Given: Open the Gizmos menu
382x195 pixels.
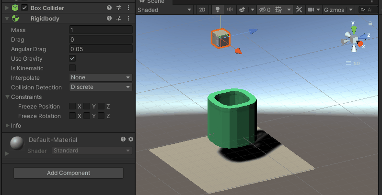Looking at the screenshot, I should (338, 10).
